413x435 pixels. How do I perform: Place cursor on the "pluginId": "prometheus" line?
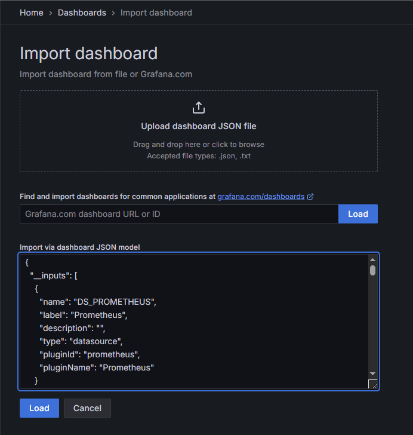tap(90, 354)
